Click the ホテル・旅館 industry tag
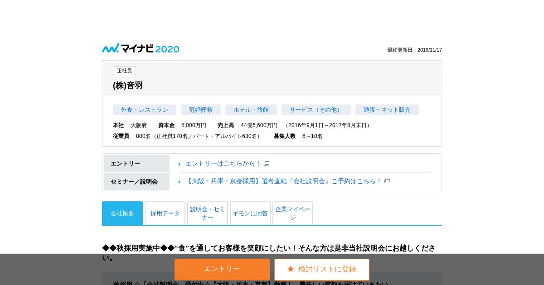Screen dimensions: 544x285 point(251,109)
